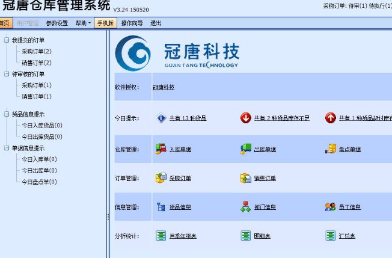Open the 共有 2 种货品库存不足 link
The height and width of the screenshot is (258, 392).
(282, 118)
